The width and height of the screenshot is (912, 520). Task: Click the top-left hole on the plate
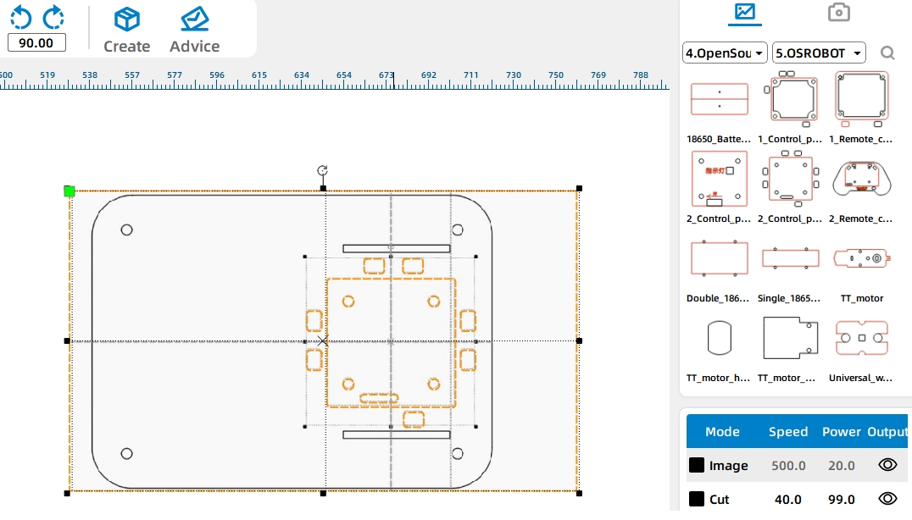126,230
